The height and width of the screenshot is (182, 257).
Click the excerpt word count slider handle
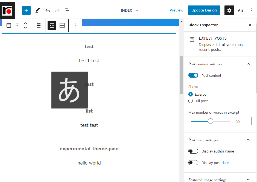click(x=211, y=121)
